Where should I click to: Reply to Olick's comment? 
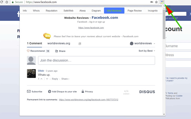(55, 79)
